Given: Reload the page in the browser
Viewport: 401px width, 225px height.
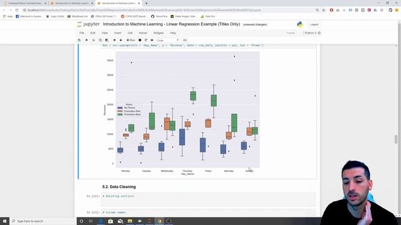Looking at the screenshot, I should 17,10.
